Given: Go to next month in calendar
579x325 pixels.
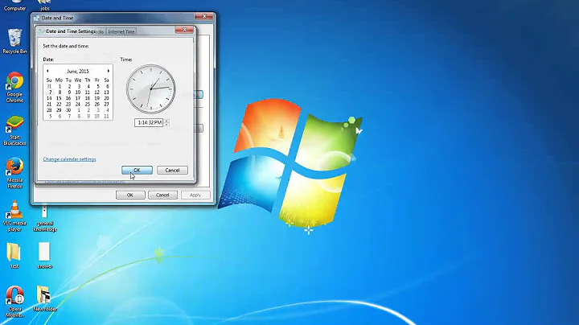Looking at the screenshot, I should pyautogui.click(x=109, y=71).
